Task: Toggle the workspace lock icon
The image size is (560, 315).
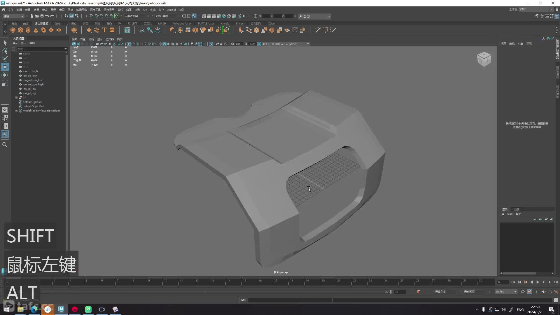Action: [x=557, y=9]
